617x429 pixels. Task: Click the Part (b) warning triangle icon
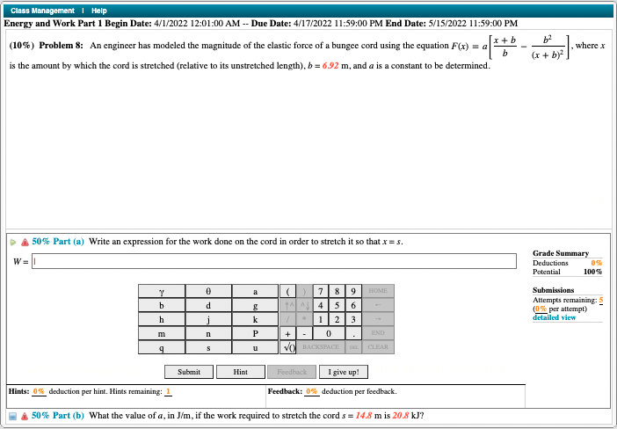[25, 416]
